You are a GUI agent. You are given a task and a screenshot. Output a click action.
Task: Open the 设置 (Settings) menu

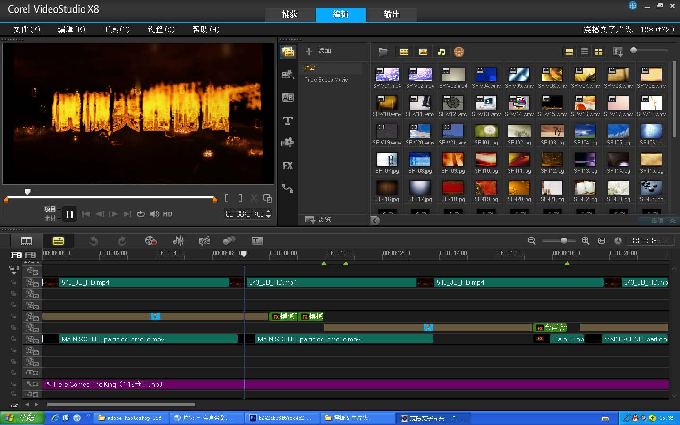161,29
